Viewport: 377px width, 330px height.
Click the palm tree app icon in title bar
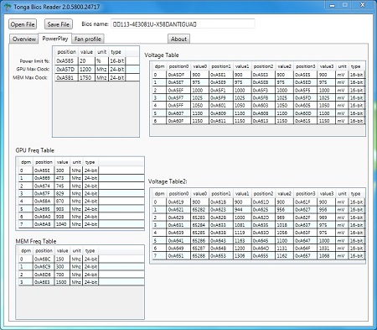click(x=7, y=7)
